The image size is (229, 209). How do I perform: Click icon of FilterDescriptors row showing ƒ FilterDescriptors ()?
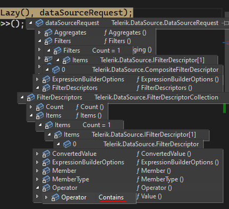(x=46, y=88)
